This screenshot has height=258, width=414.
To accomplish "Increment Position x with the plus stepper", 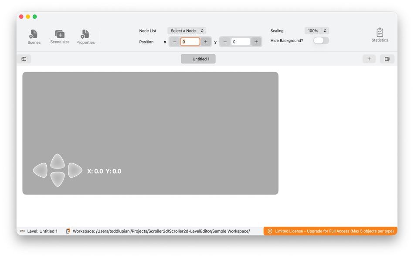I will [205, 41].
